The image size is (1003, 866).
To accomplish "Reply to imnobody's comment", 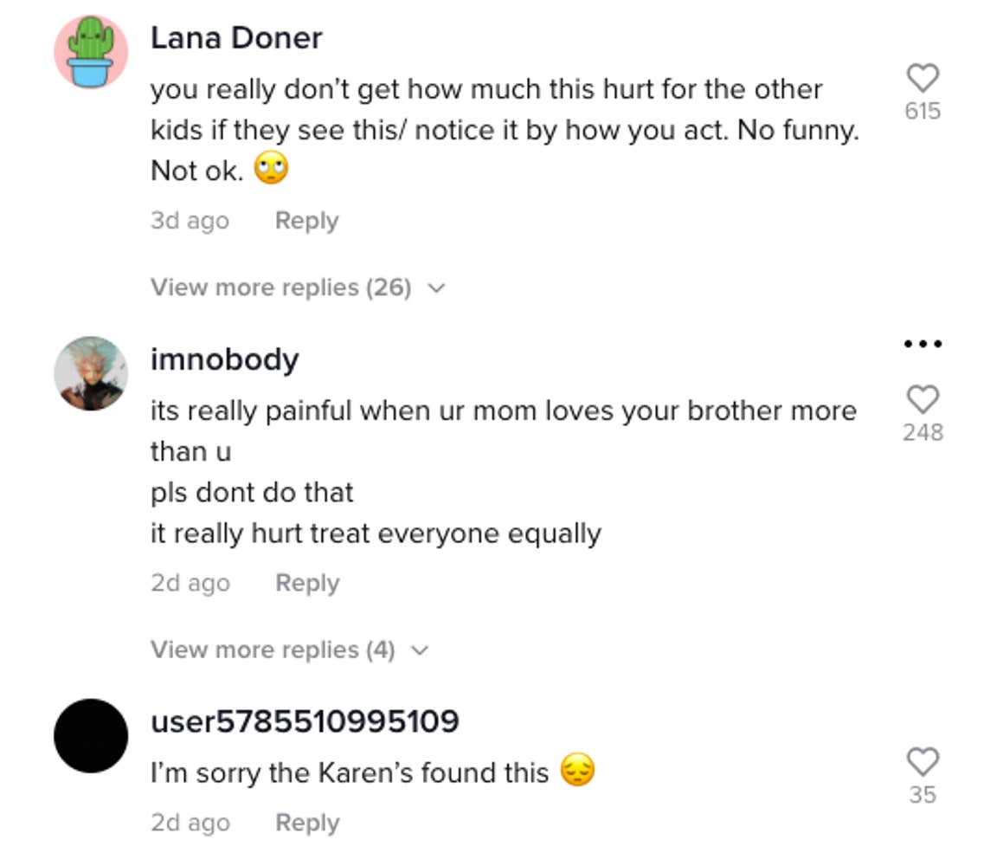I will (307, 583).
